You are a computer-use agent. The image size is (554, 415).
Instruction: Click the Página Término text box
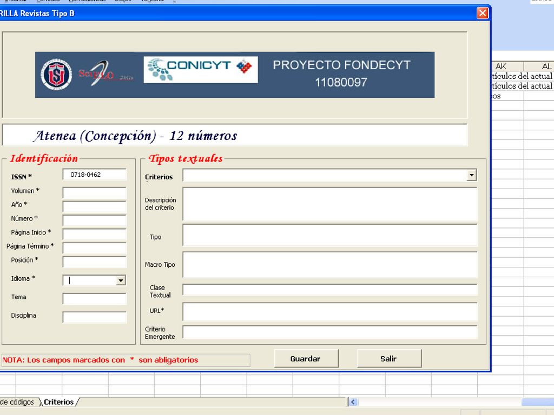coord(94,247)
